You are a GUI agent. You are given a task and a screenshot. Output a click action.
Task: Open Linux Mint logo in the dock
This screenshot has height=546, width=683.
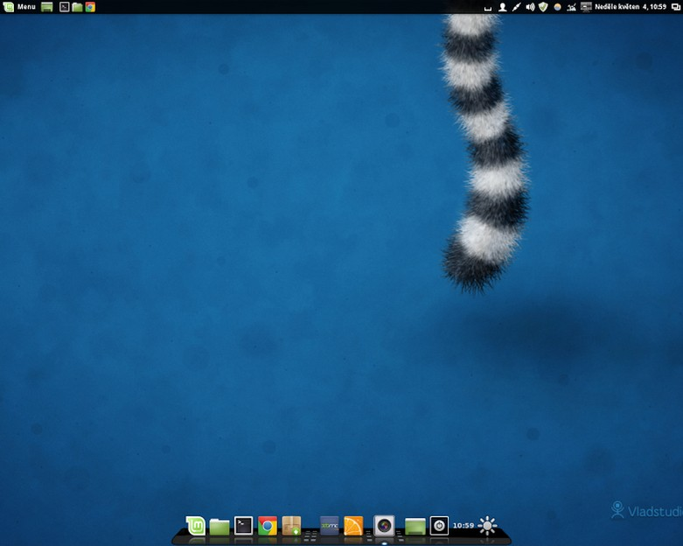196,526
